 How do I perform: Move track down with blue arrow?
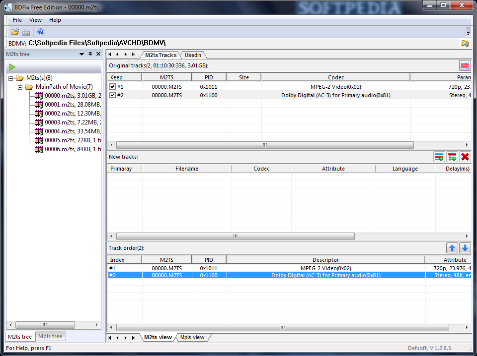(465, 248)
